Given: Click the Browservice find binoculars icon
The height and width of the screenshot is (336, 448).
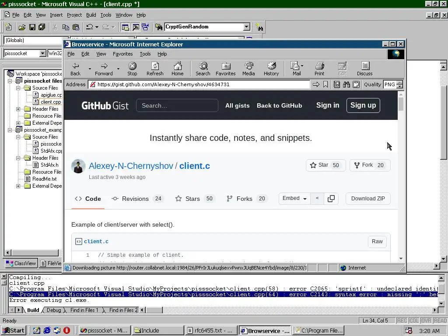Looking at the screenshot, I should (346, 84).
